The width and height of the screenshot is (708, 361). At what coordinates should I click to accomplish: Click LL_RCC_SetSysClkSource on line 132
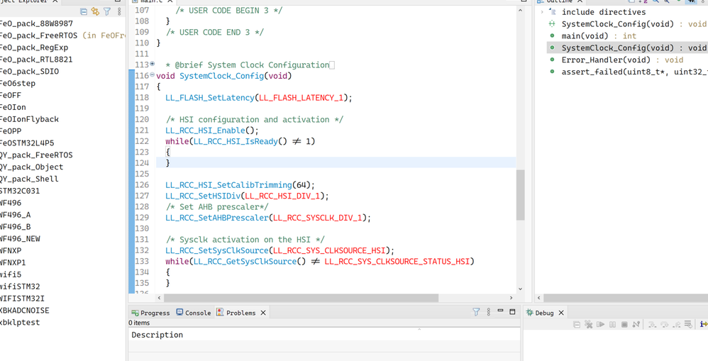click(x=217, y=250)
